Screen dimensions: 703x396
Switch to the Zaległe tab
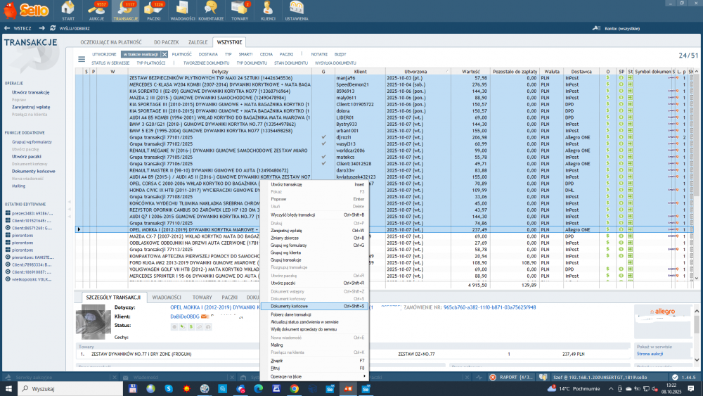click(198, 42)
